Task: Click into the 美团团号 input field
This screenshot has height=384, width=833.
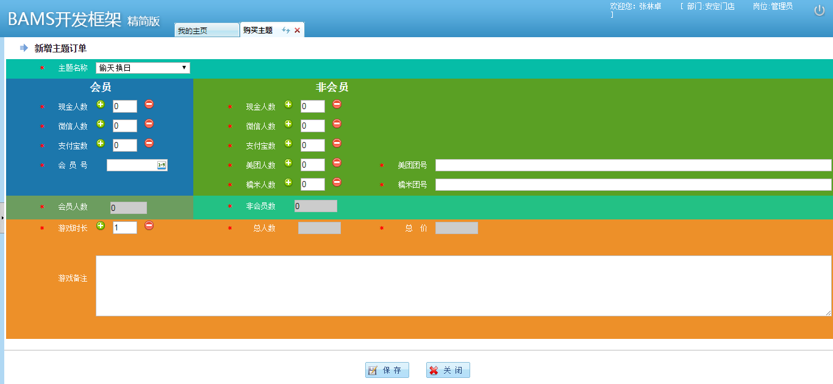Action: click(633, 165)
